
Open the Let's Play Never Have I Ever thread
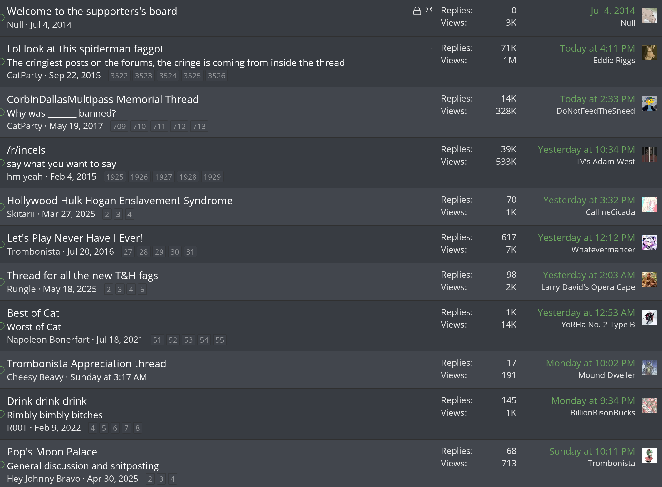(75, 238)
